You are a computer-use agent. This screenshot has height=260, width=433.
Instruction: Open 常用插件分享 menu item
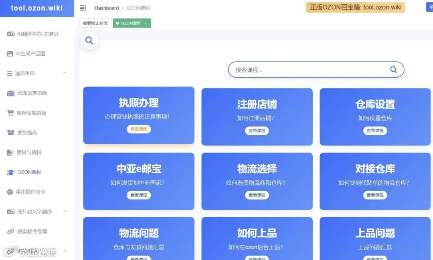(37, 192)
